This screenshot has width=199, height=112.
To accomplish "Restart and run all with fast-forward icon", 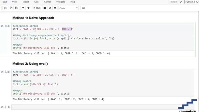I will pos(55,8).
